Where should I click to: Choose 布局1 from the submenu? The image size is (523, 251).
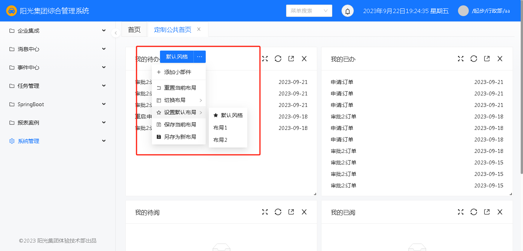point(220,128)
